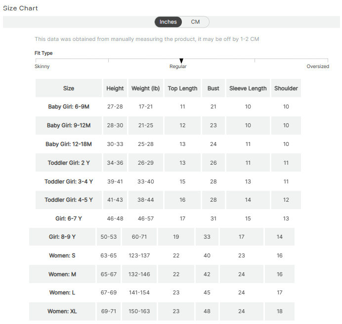
Task: Click the Weight (lb) column header
Action: (145, 89)
